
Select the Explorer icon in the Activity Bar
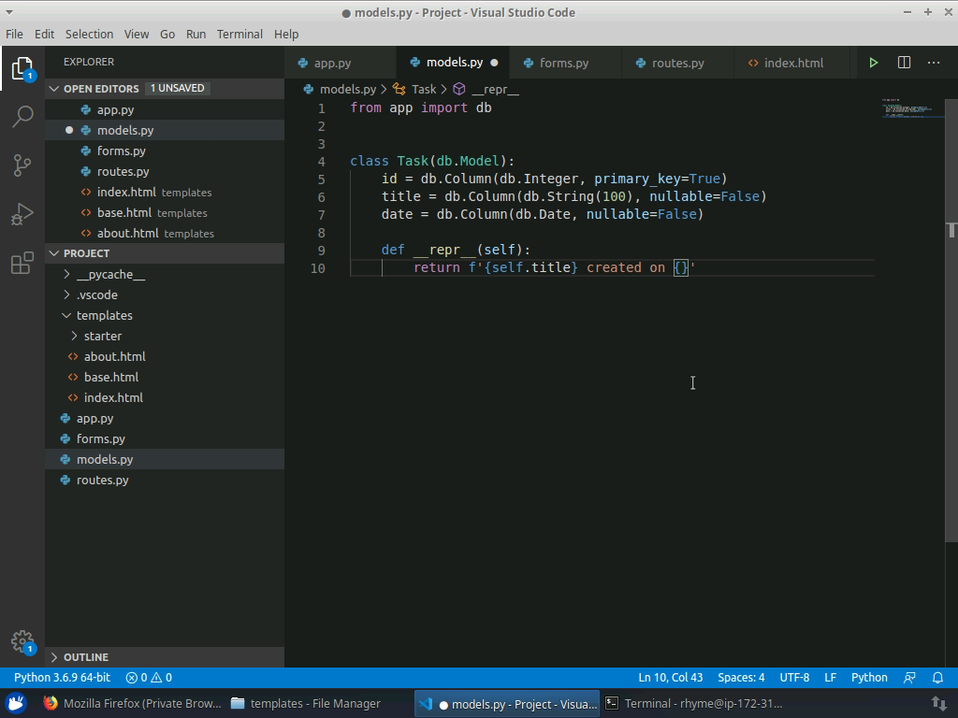(22, 70)
